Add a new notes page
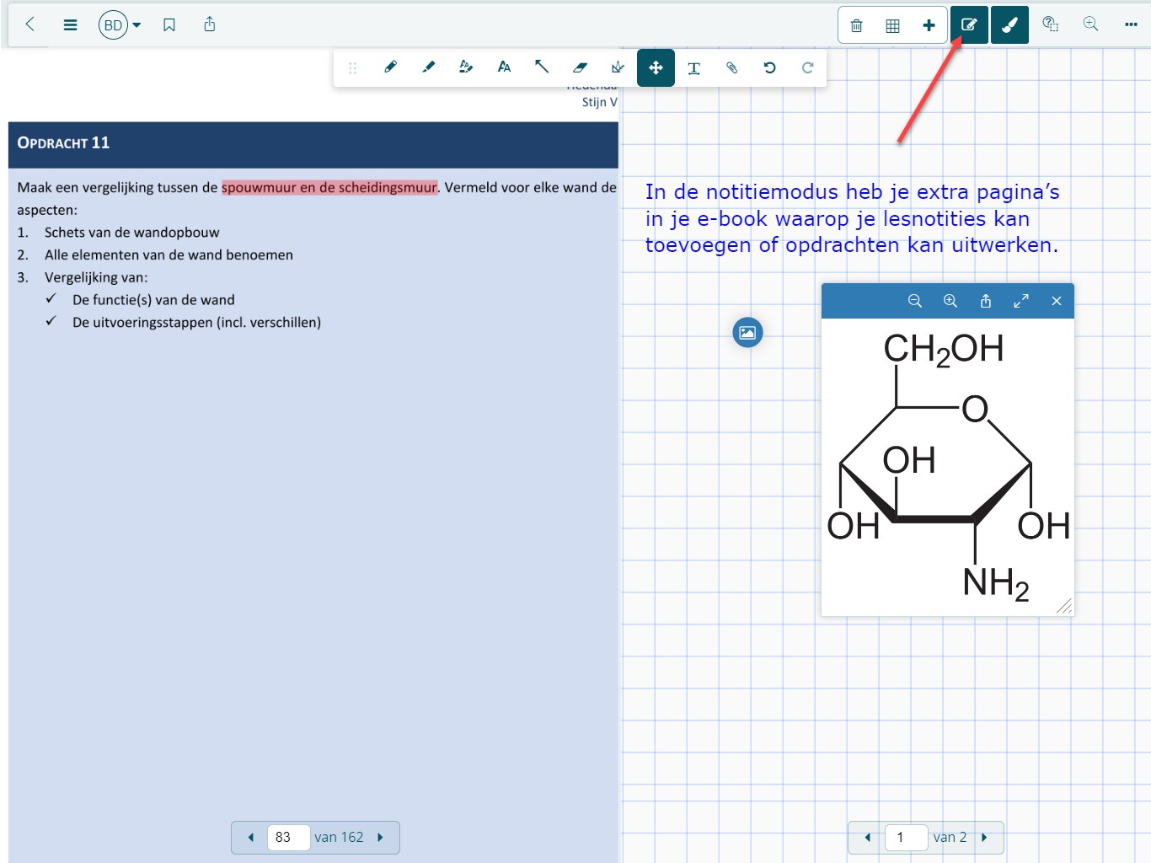 pyautogui.click(x=929, y=25)
